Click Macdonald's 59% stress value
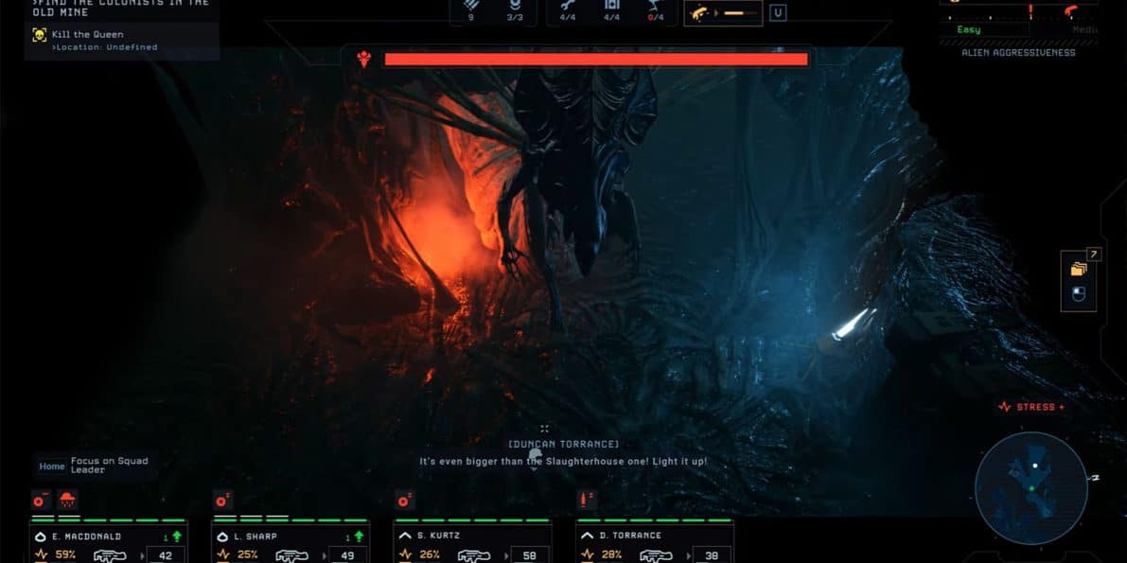 pos(65,554)
